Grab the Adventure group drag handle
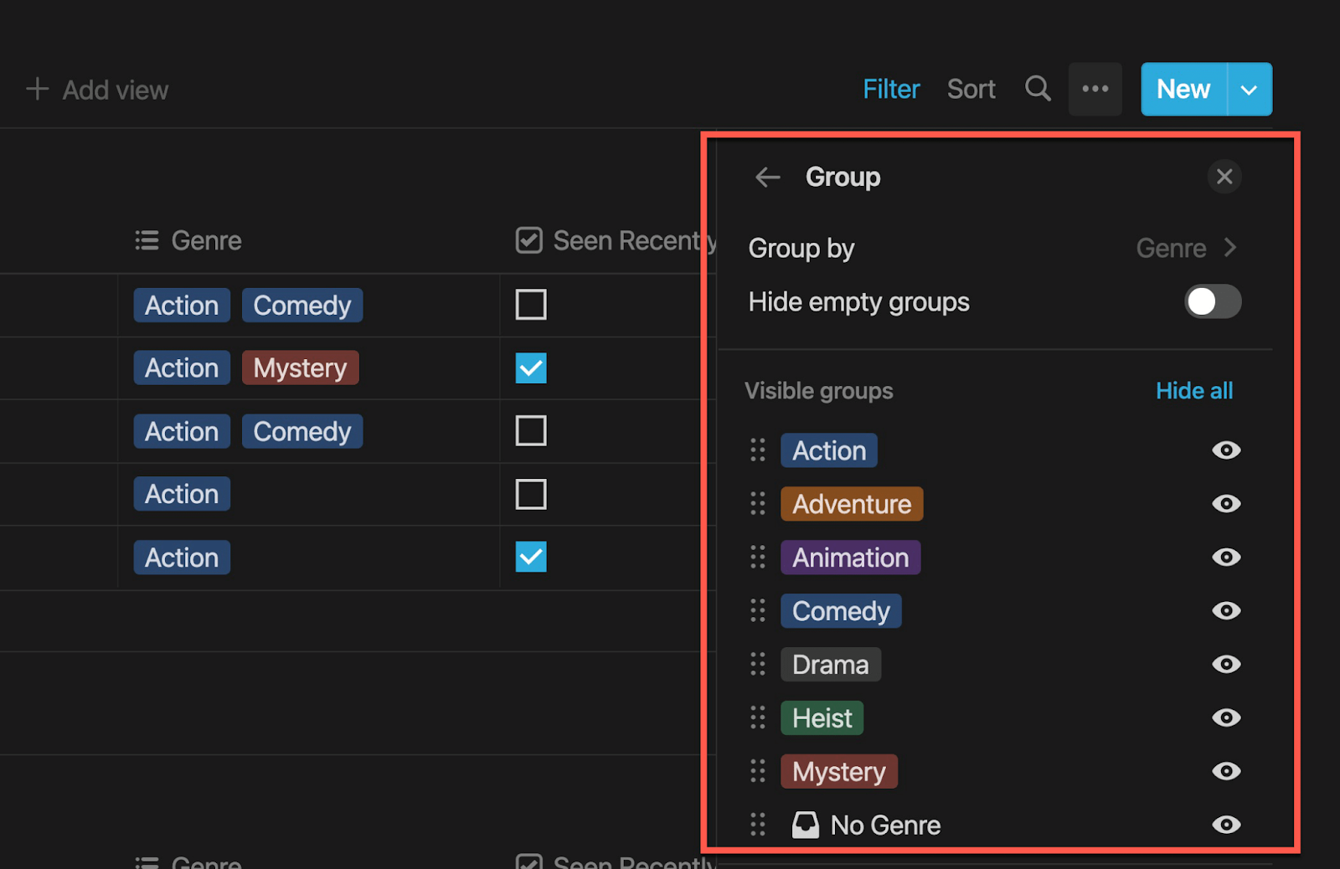 pyautogui.click(x=758, y=504)
